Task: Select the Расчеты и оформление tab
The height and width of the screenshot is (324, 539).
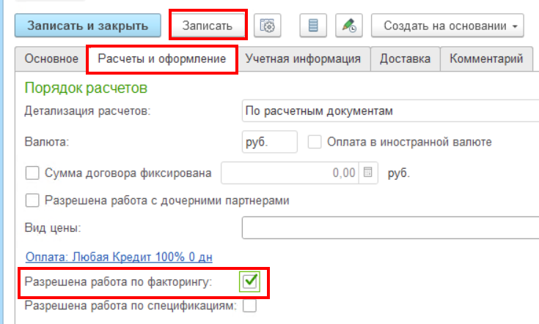Action: pos(162,59)
